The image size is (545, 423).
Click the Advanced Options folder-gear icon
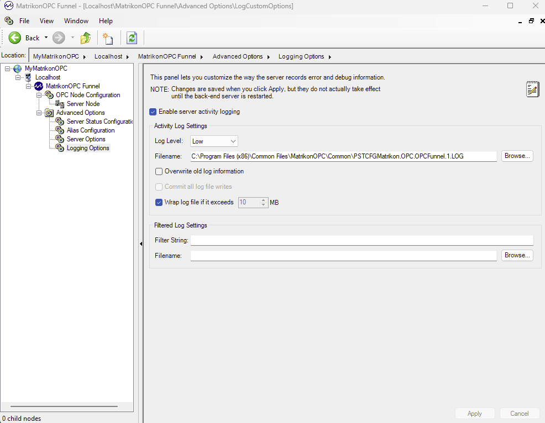[49, 113]
